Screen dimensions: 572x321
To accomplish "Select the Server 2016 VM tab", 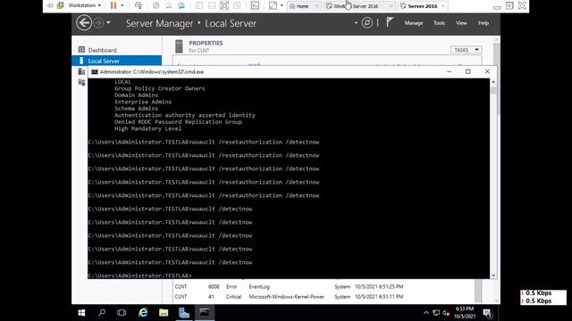I will pos(423,6).
